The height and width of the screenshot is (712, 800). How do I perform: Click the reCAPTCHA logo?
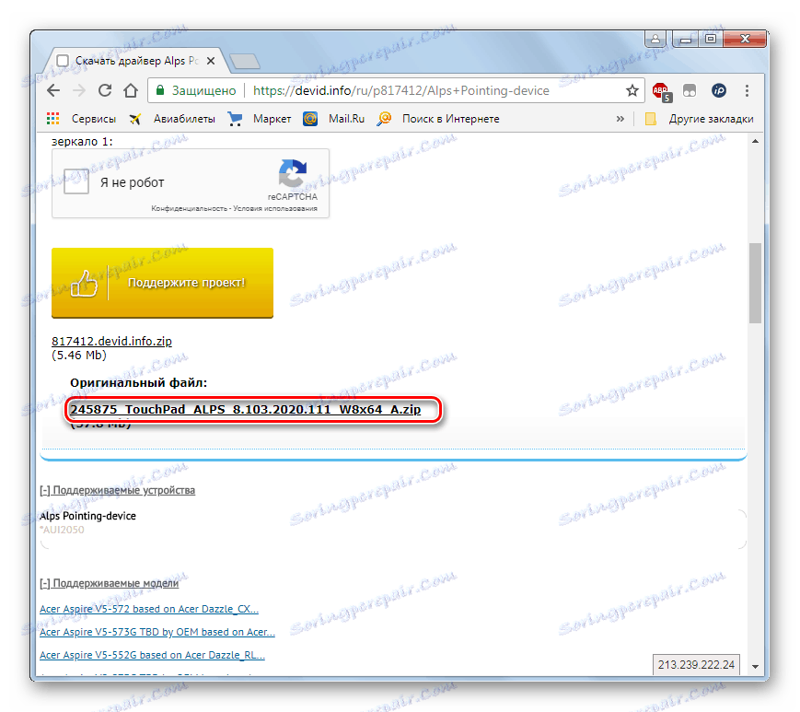click(x=293, y=173)
